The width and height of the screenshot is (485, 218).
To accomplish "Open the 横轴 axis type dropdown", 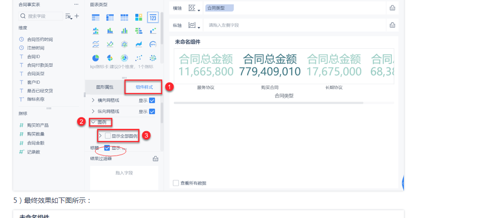I will point(194,8).
